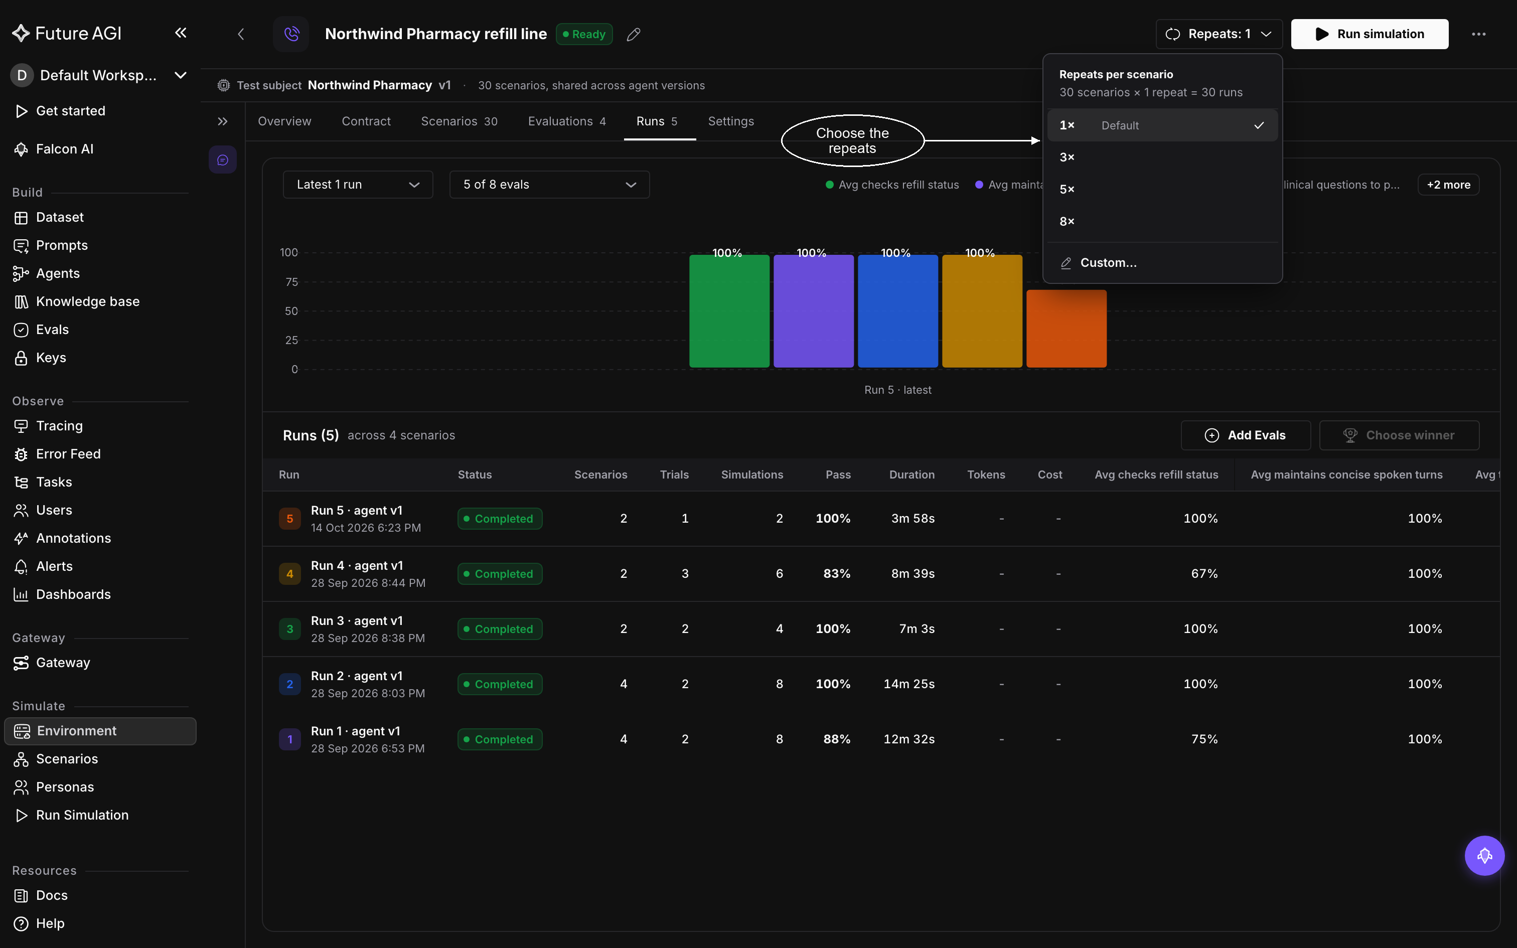Select the 1× Default repeats option
Viewport: 1517px width, 948px height.
[x=1162, y=125]
